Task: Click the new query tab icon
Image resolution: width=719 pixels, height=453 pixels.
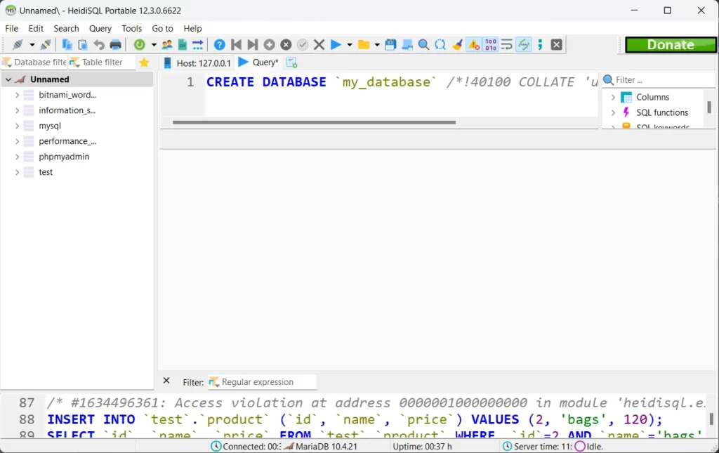Action: pyautogui.click(x=291, y=63)
